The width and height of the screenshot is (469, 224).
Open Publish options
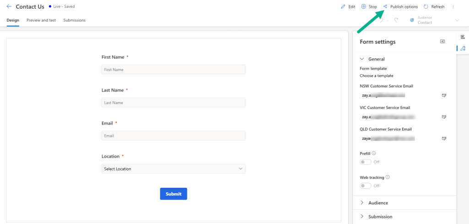point(400,7)
